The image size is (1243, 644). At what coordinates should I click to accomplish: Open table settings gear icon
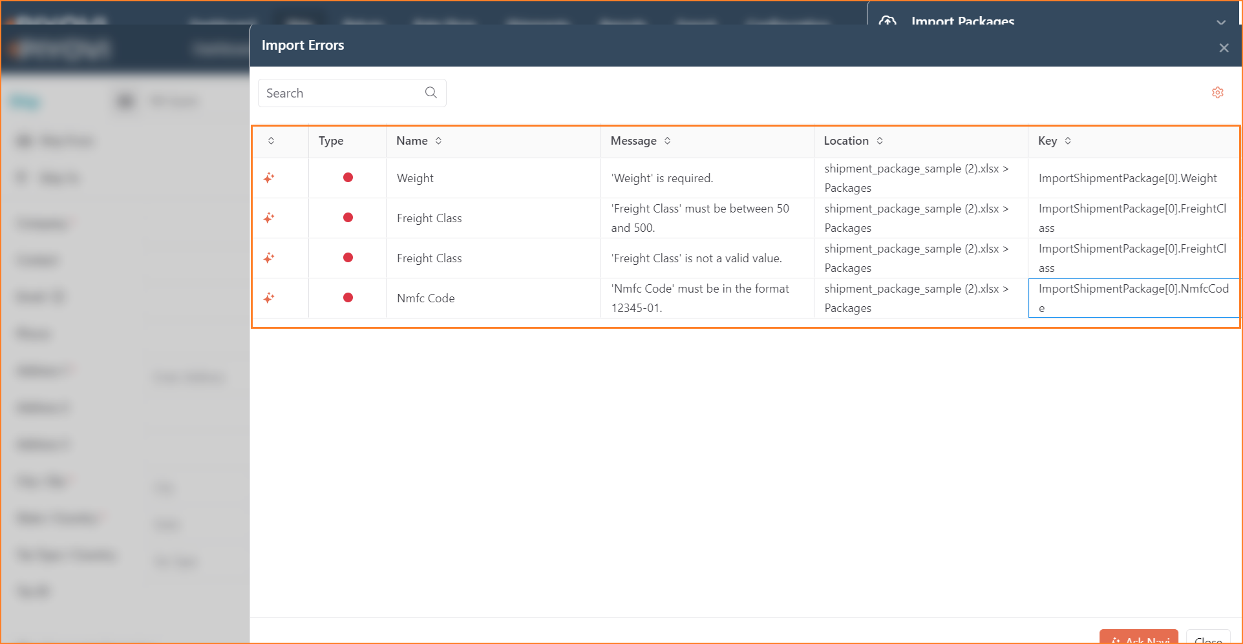pyautogui.click(x=1218, y=92)
